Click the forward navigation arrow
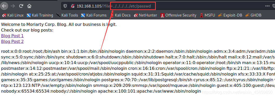Image resolution: width=275 pixels, height=97 pixels. click(13, 6)
